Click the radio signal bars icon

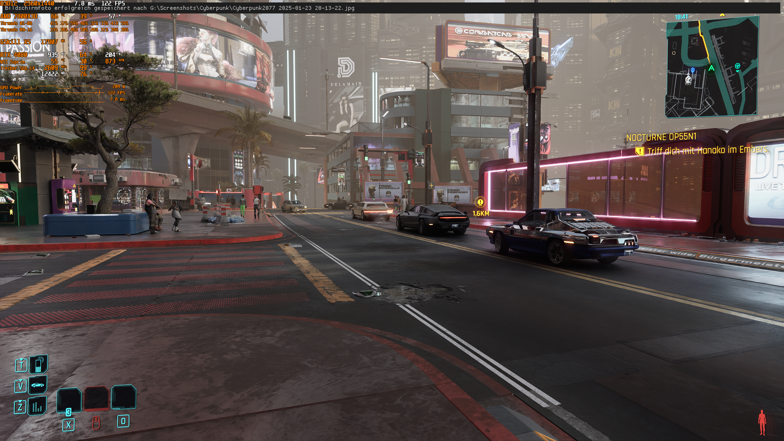(37, 406)
